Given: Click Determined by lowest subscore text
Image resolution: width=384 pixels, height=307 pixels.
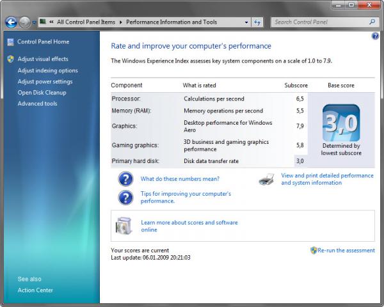Looking at the screenshot, I should point(341,149).
